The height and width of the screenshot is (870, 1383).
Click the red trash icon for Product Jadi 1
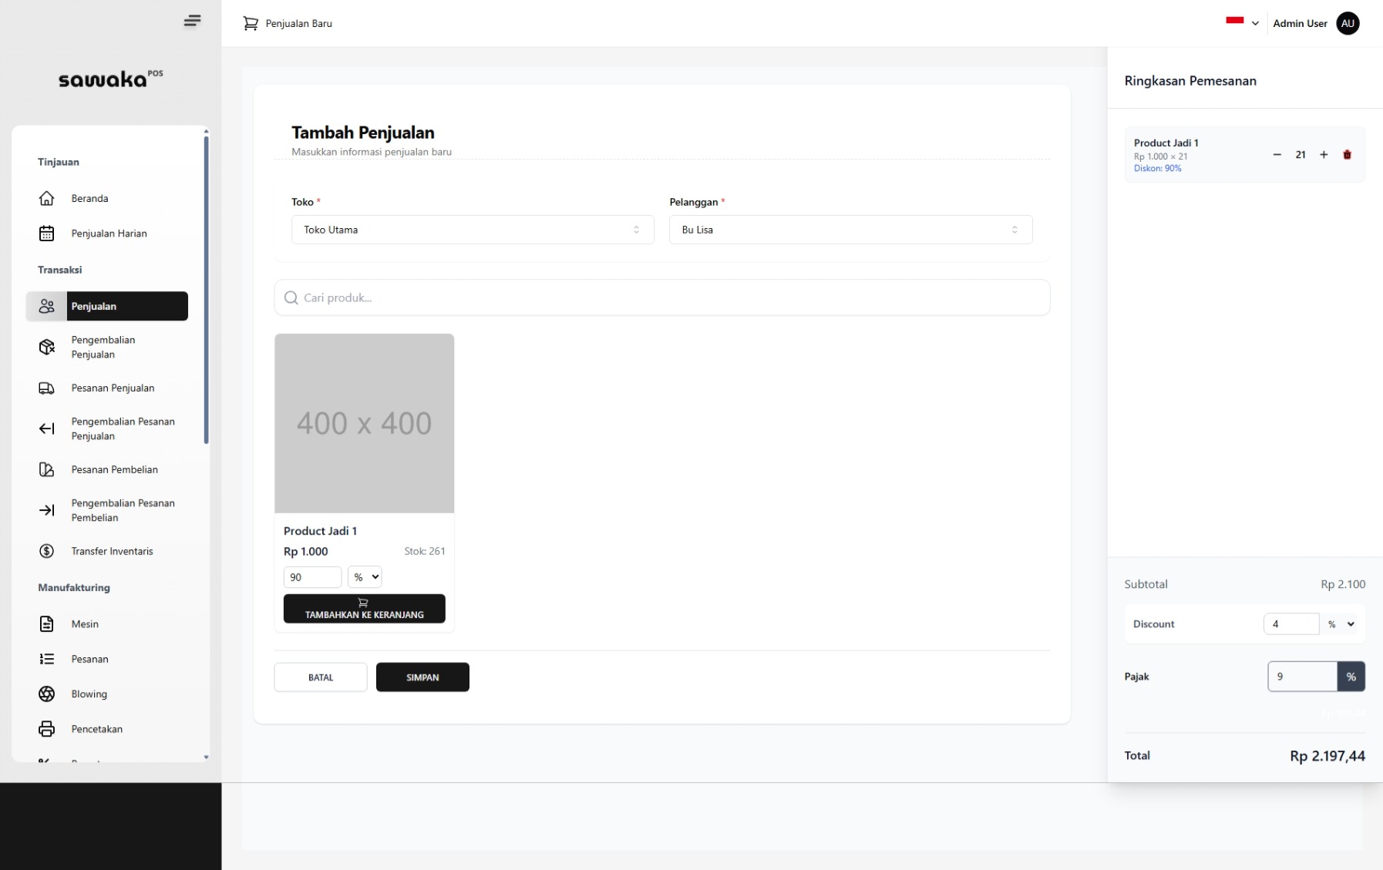point(1347,155)
